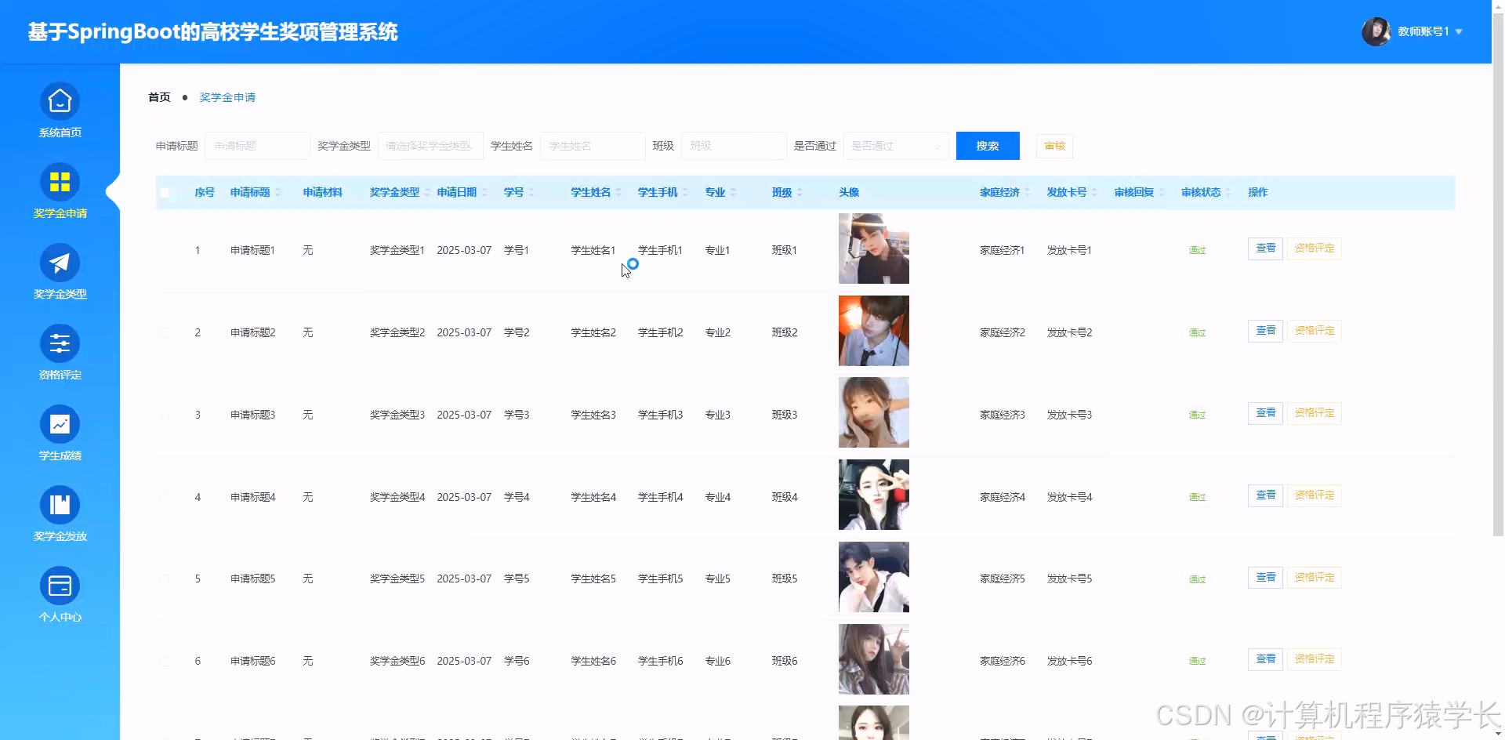Check the row checkbox for 申请标题3

165,414
